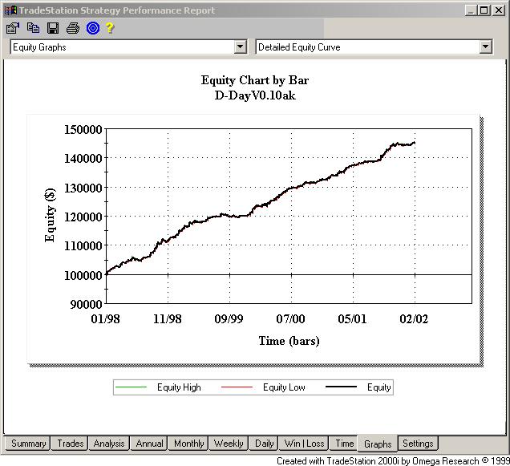Switch to the Daily tab
Screen dimensions: 510x466
coord(265,444)
